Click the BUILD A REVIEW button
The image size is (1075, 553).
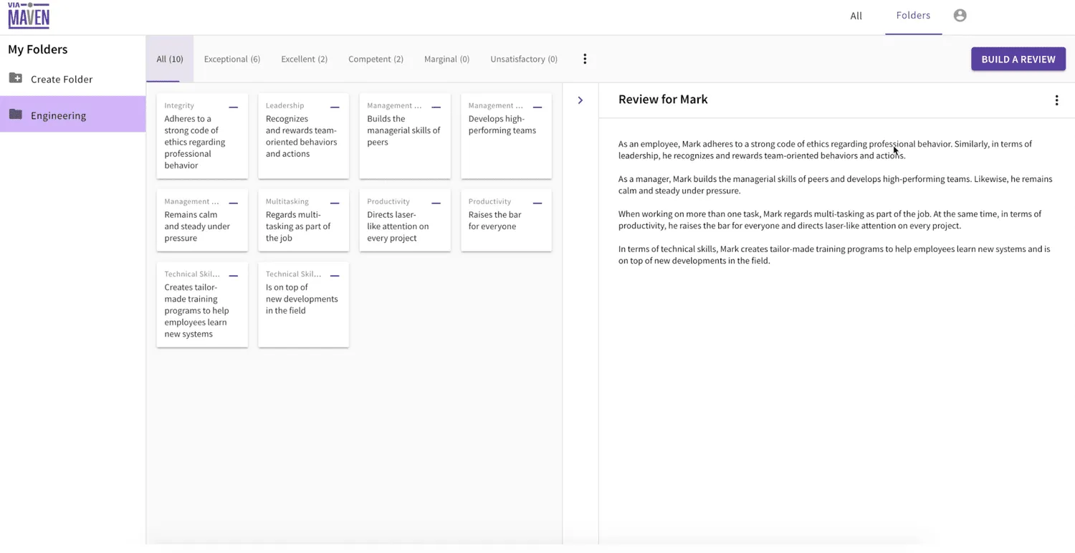coord(1018,59)
